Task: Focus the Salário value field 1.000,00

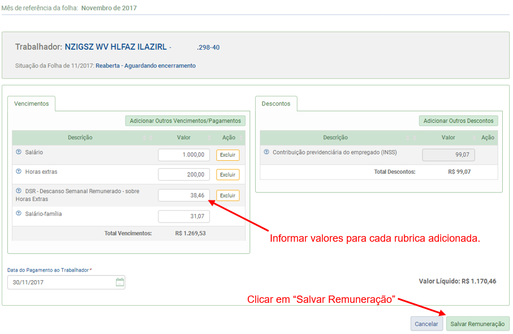Action: 184,155
